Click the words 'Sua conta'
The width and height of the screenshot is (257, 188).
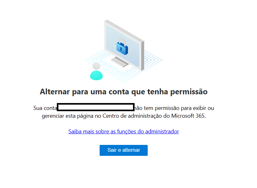[x=45, y=108]
